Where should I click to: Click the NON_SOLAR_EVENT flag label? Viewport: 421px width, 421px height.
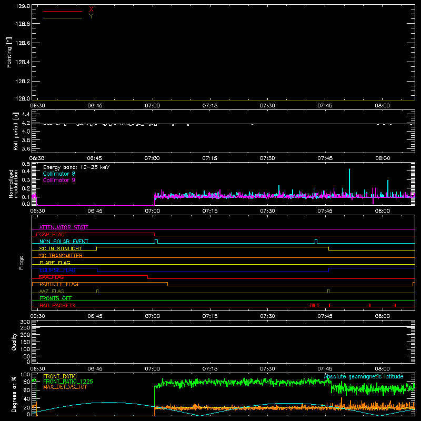64,242
